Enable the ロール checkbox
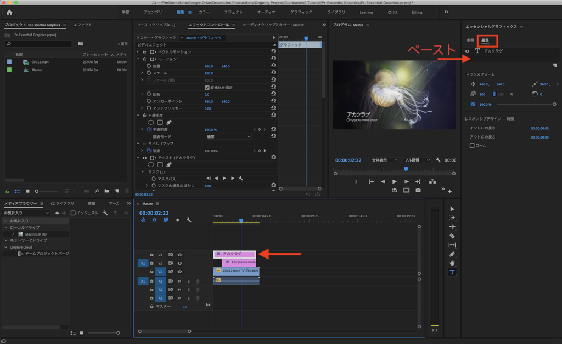 pyautogui.click(x=472, y=145)
